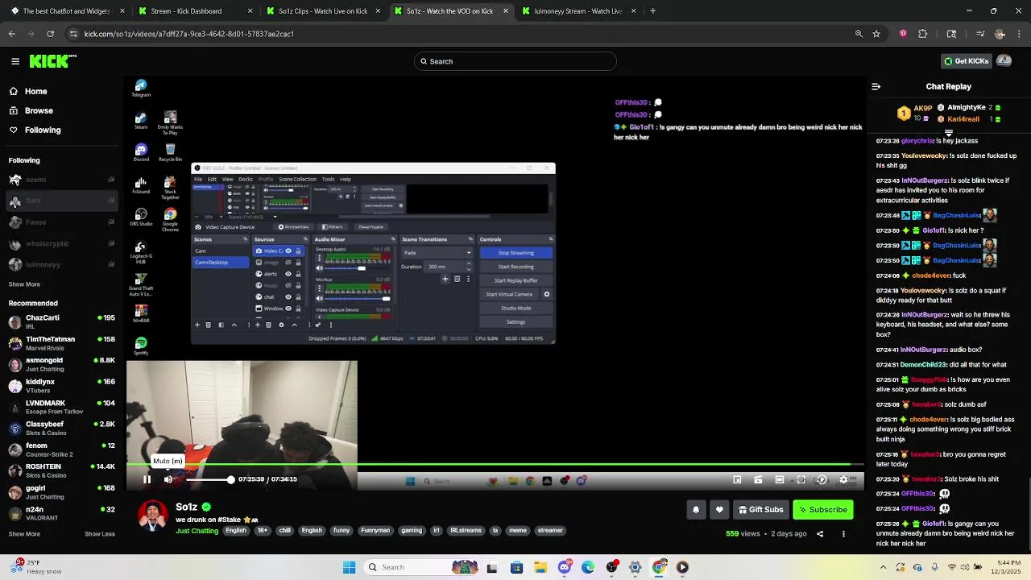Expand the chat leaderboard handle
This screenshot has height=580, width=1031.
[x=949, y=133]
